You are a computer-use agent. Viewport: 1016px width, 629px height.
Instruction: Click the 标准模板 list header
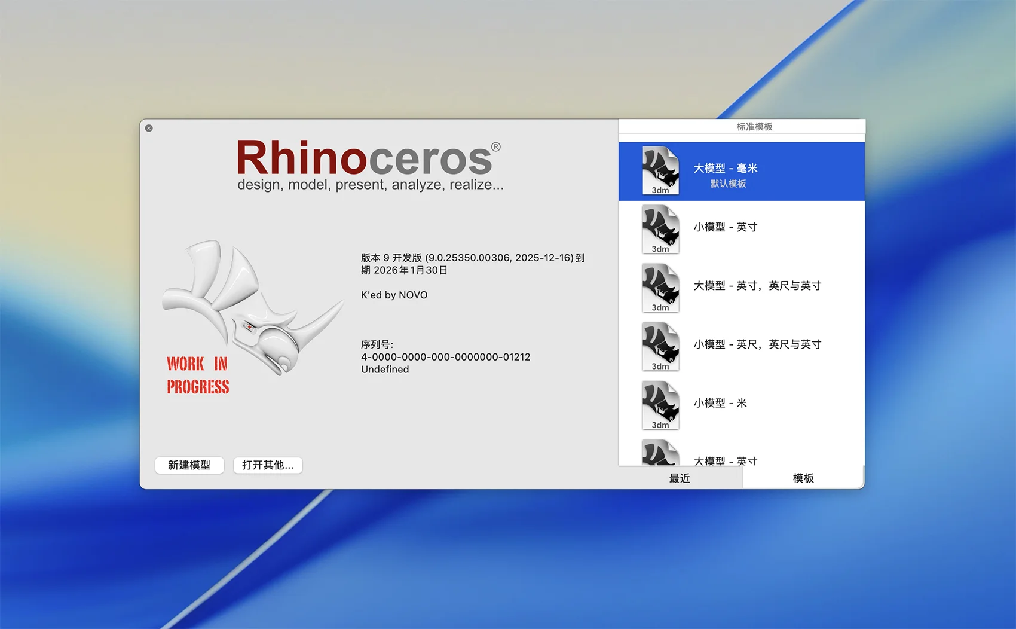click(x=754, y=127)
